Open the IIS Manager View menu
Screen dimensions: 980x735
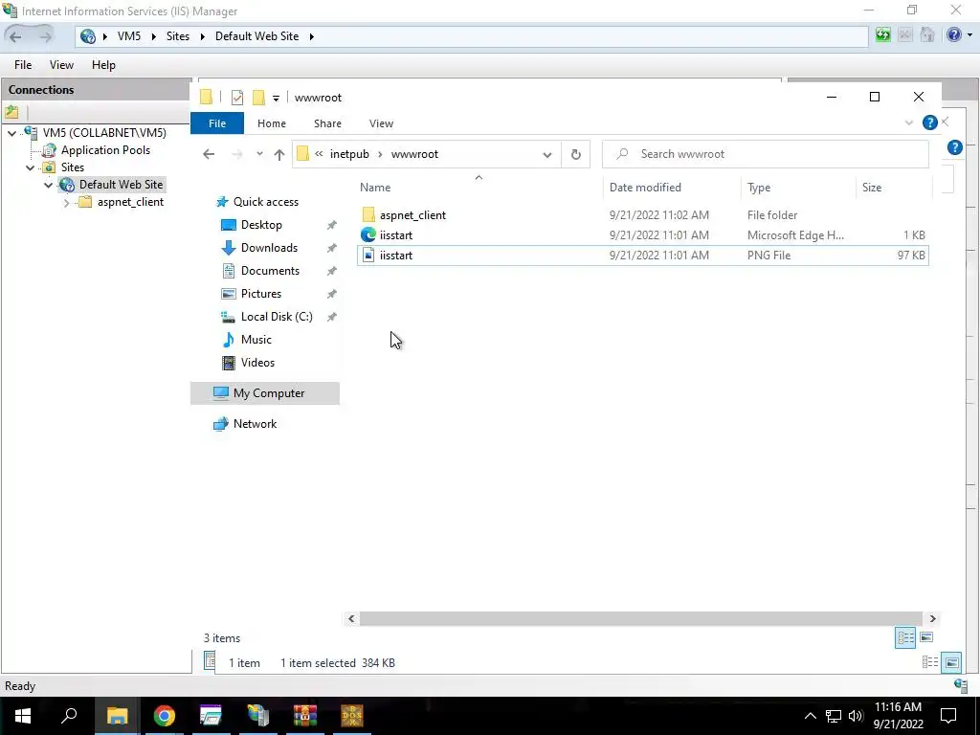[x=61, y=65]
